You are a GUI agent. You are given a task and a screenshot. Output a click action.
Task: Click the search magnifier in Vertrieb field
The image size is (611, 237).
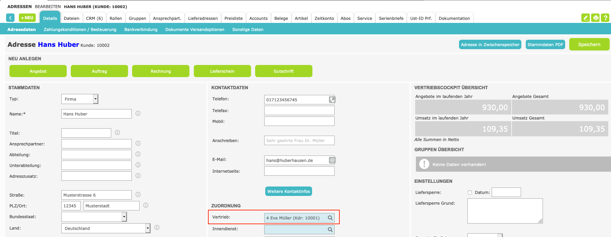point(330,218)
